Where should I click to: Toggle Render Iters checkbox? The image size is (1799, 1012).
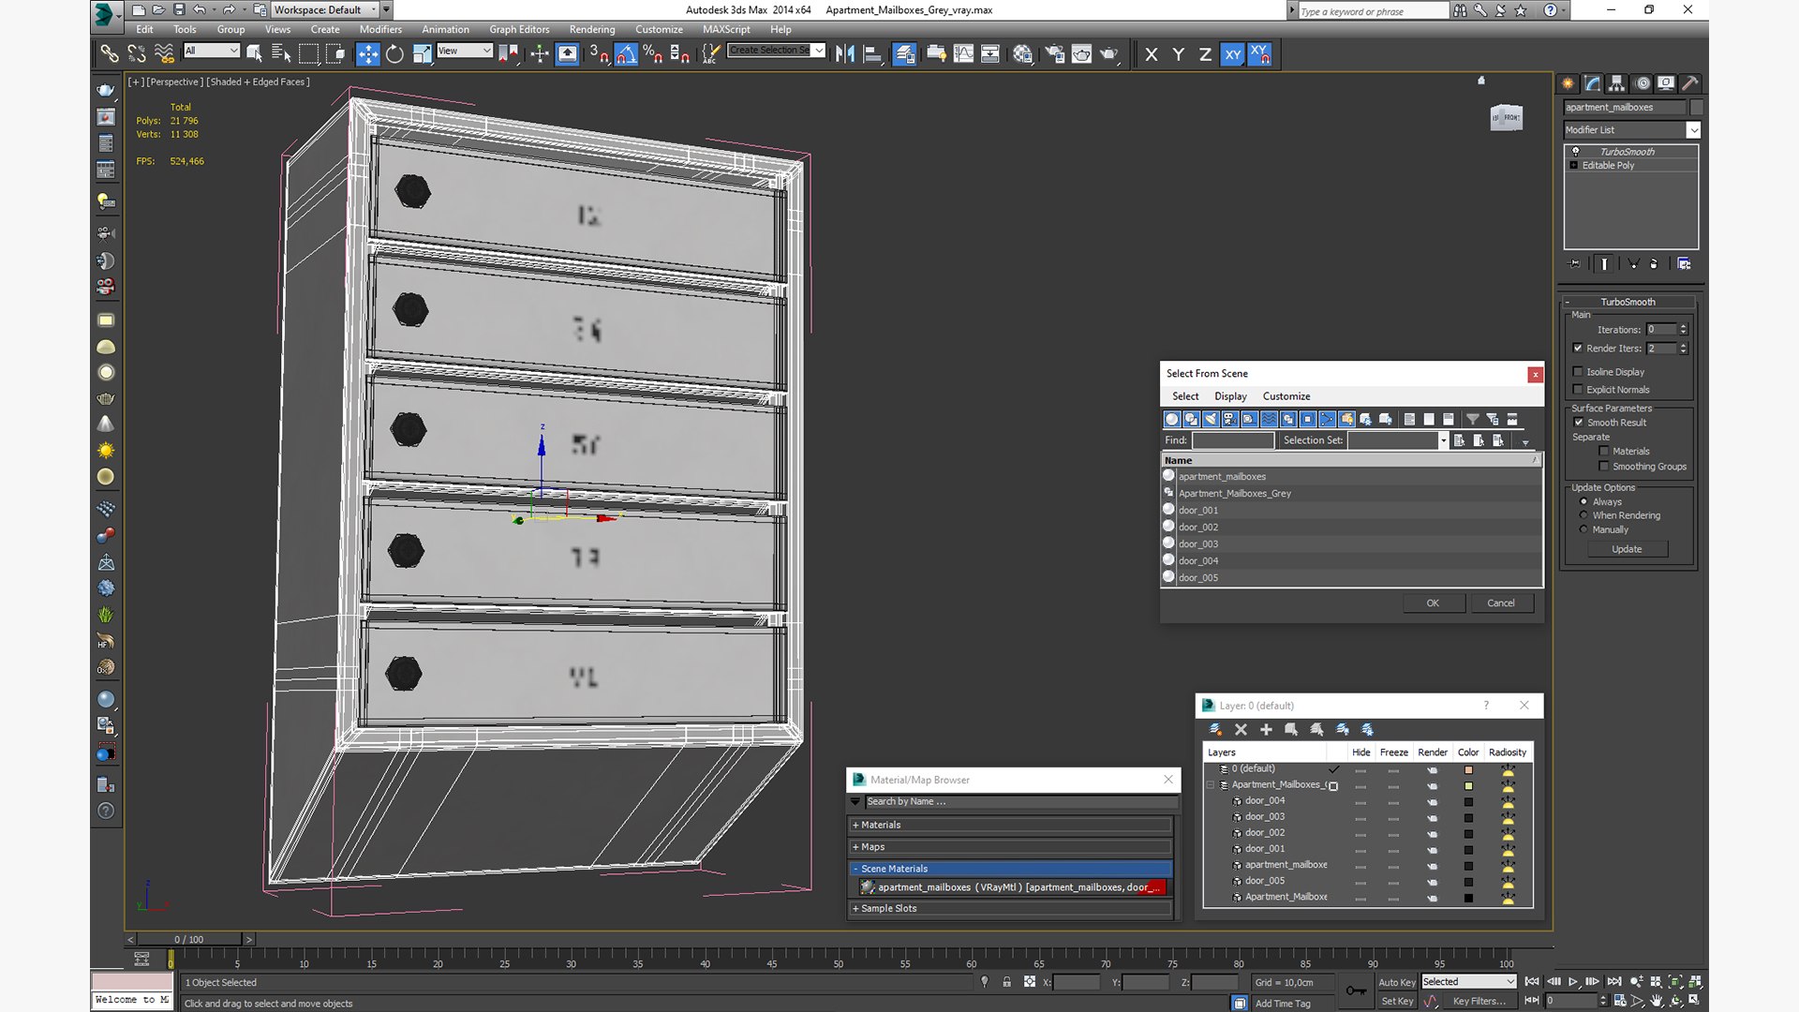pos(1578,349)
